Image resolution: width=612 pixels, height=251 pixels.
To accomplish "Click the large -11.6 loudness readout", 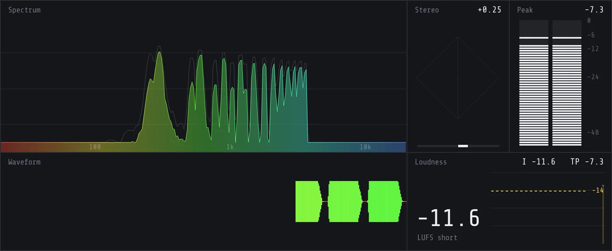I will (449, 218).
